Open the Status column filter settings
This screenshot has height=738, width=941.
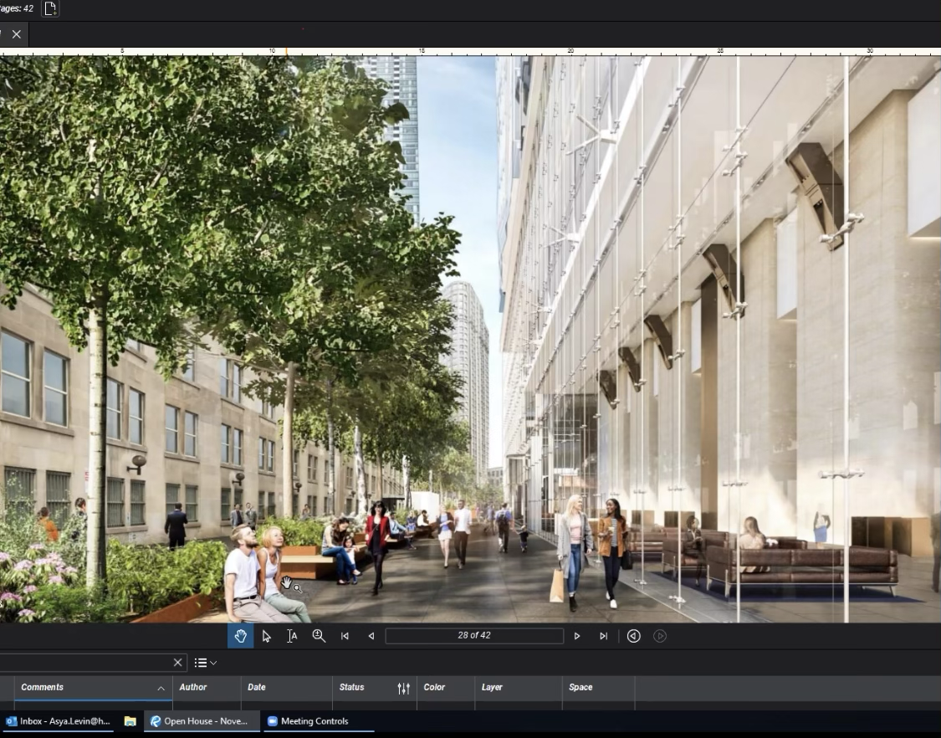[403, 688]
